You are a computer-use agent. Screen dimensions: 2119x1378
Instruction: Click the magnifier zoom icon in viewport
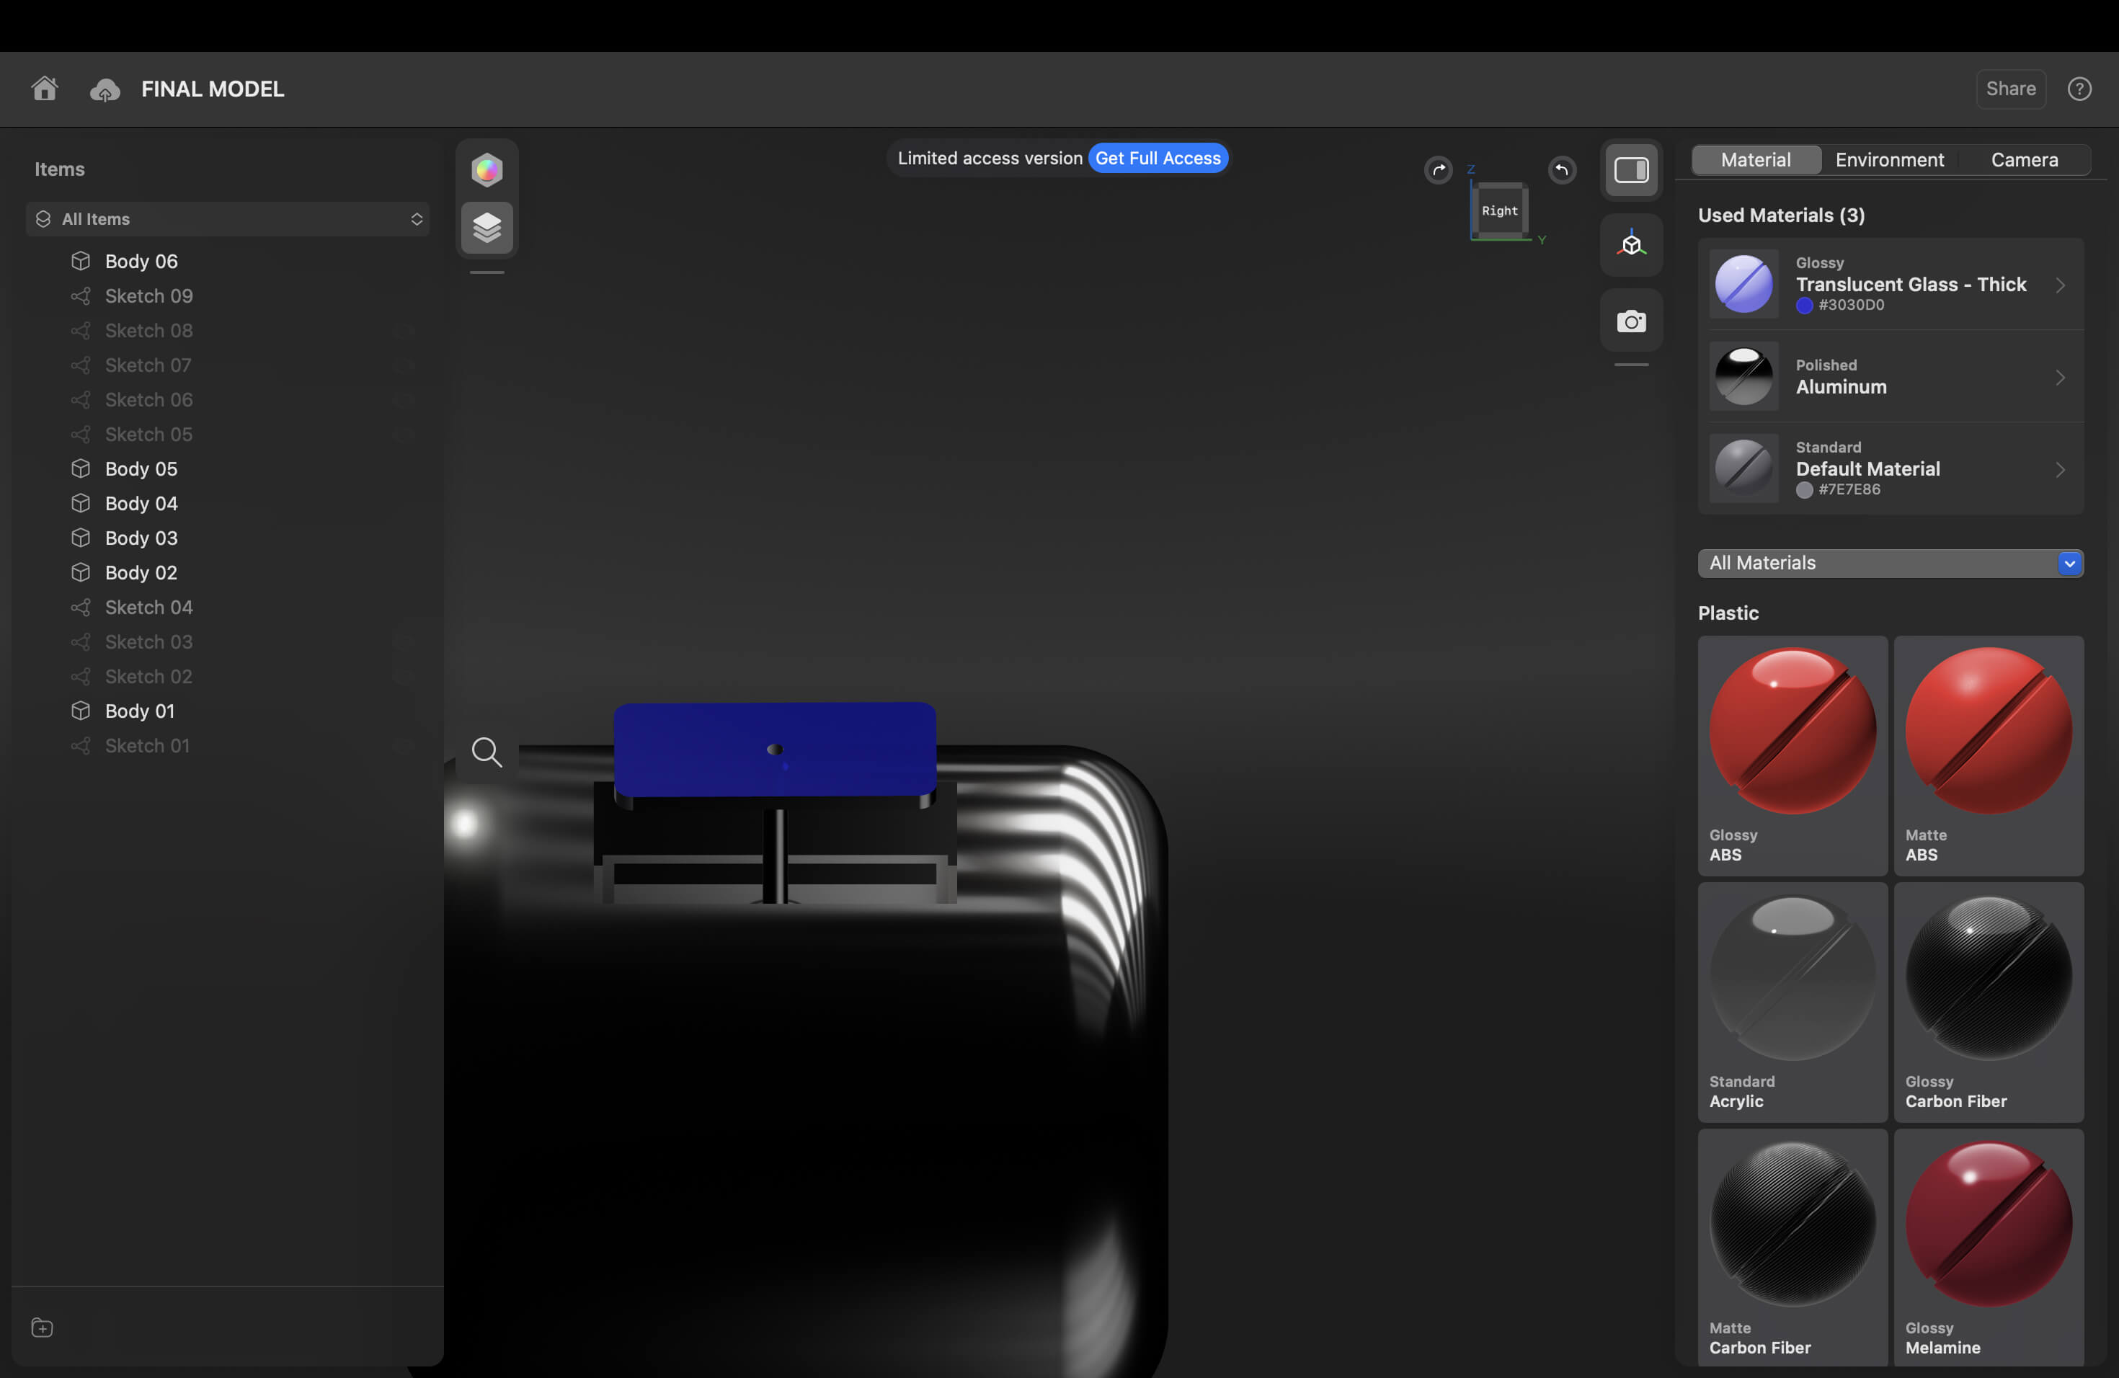click(486, 752)
